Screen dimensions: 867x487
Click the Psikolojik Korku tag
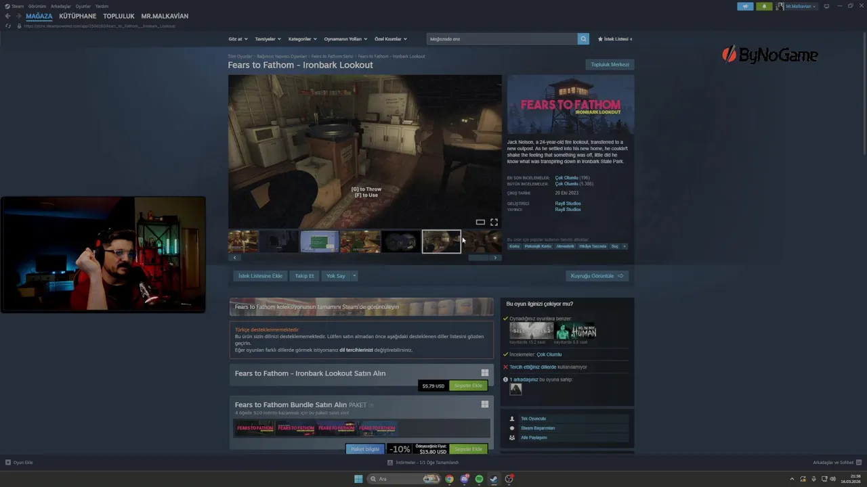pos(538,246)
